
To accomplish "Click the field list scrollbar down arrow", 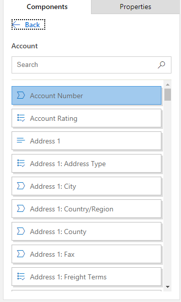I will pos(167,287).
